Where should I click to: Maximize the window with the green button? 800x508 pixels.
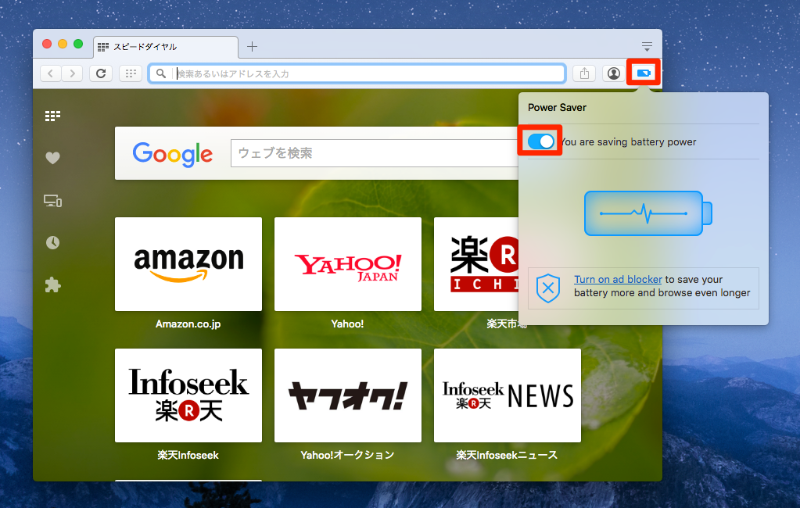pyautogui.click(x=78, y=44)
